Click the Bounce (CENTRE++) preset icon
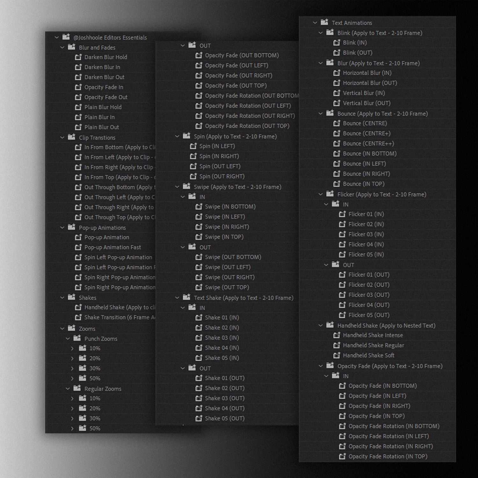478x478 pixels. 337,144
